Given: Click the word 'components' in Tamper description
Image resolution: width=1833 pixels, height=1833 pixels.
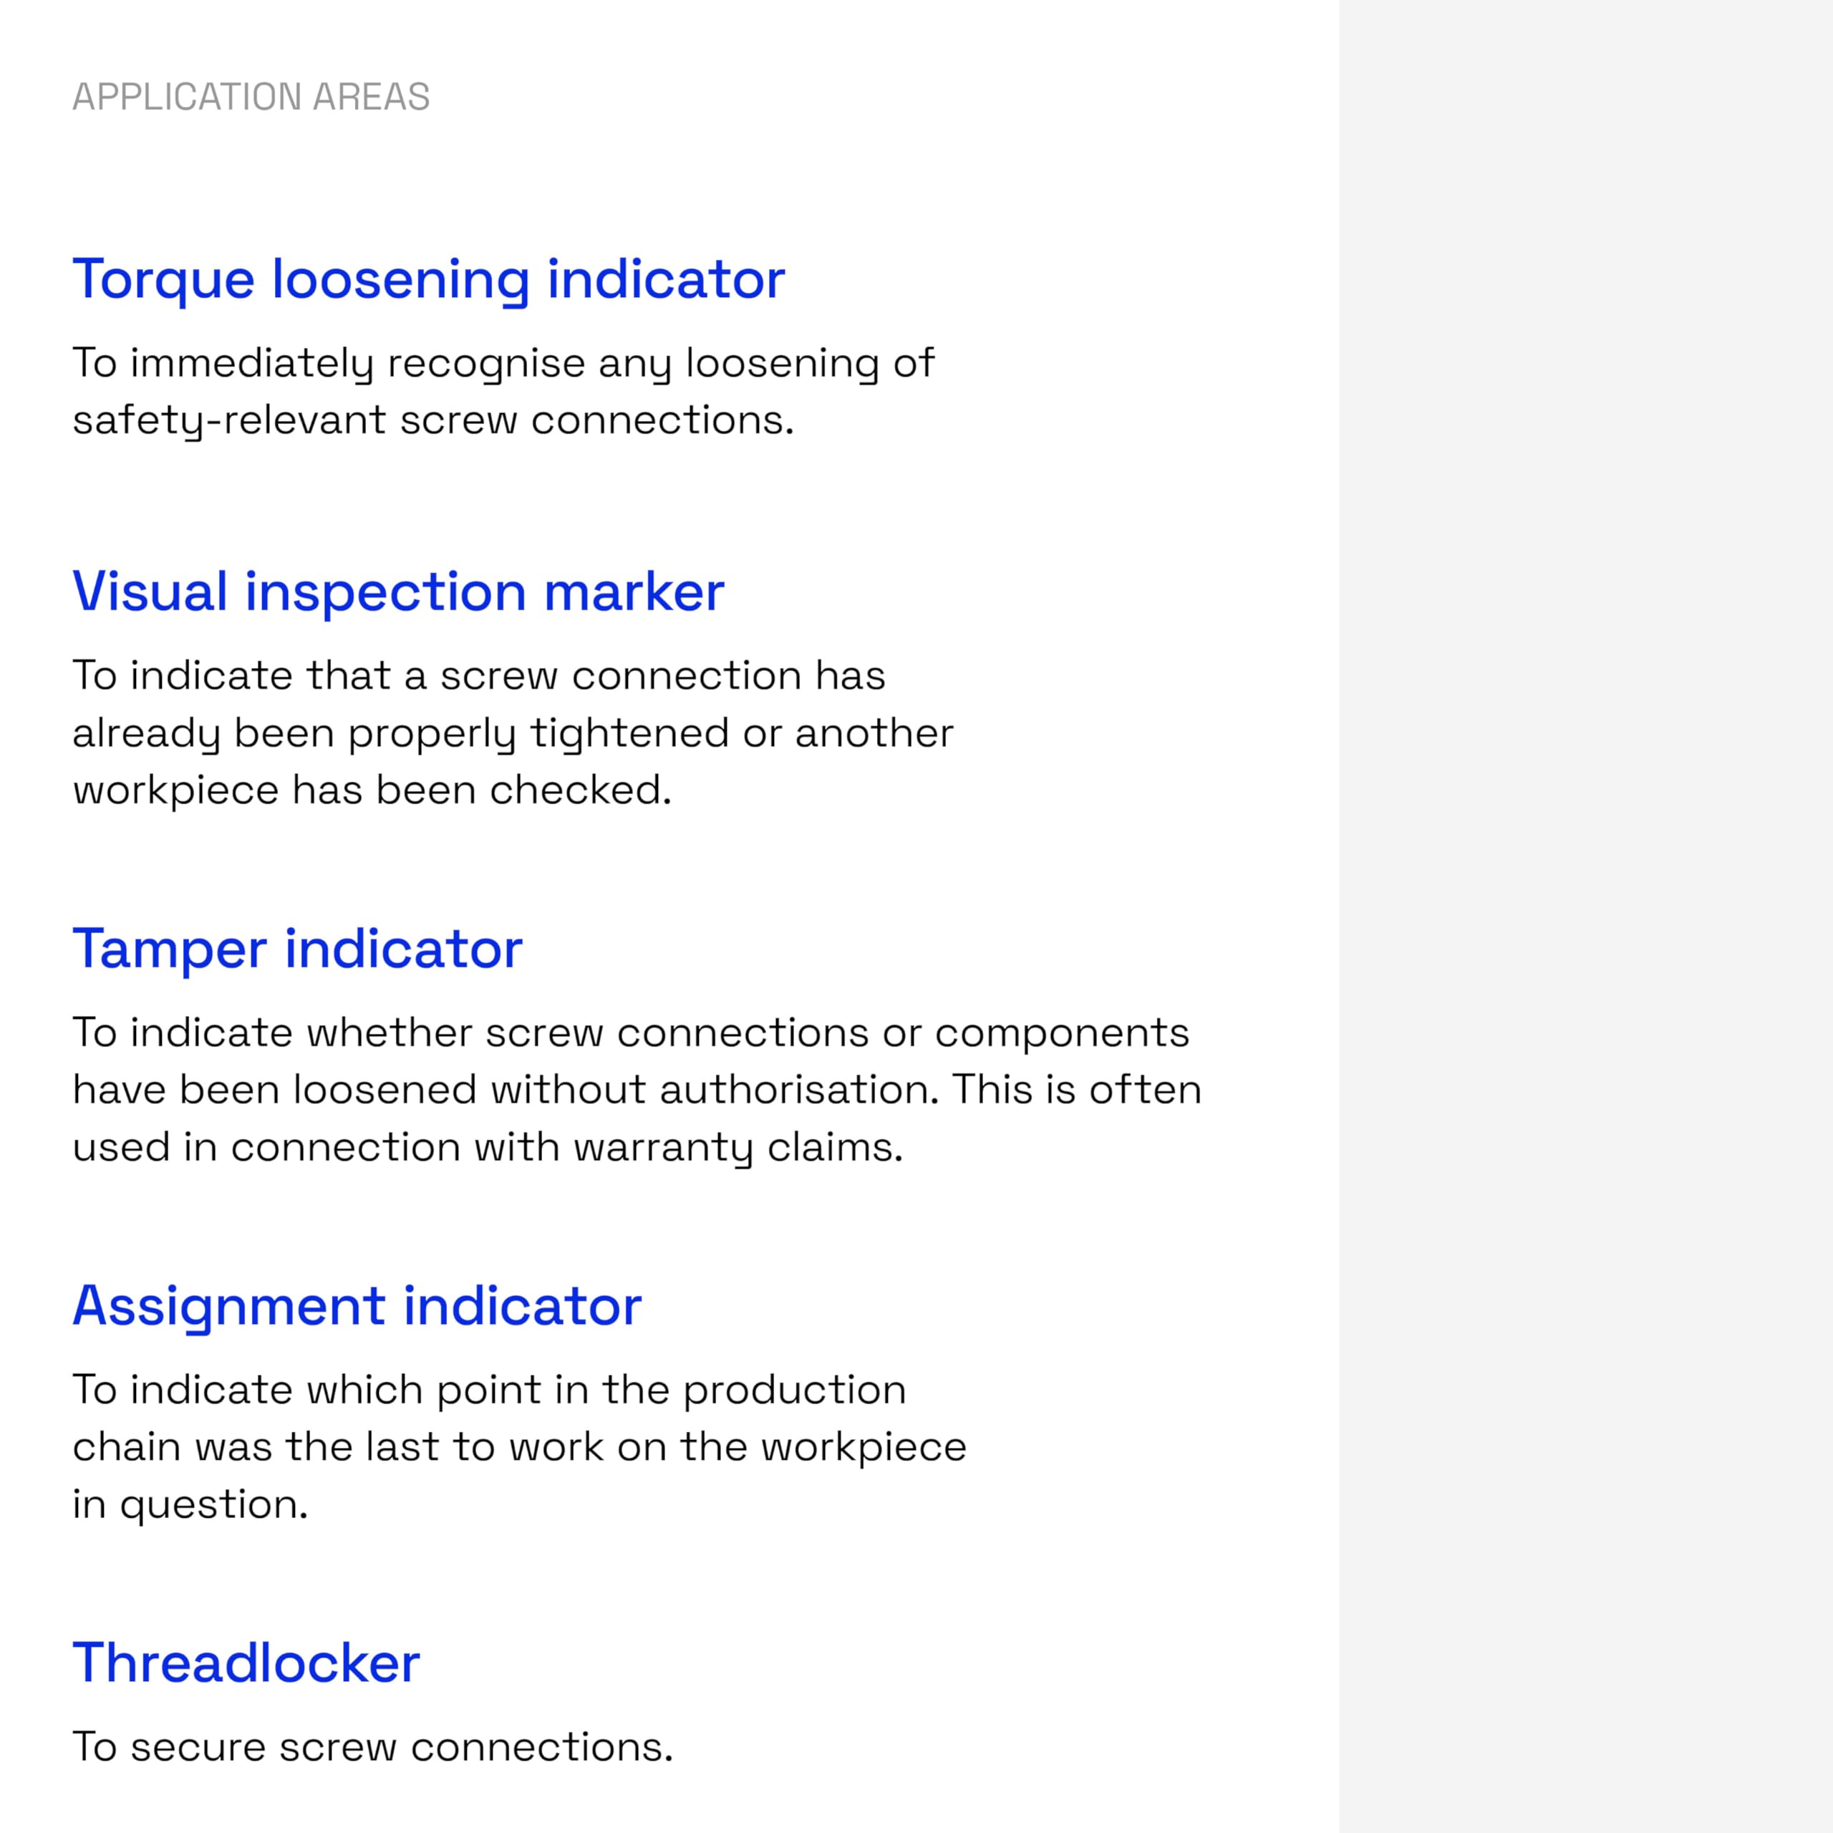Looking at the screenshot, I should (x=1060, y=1032).
